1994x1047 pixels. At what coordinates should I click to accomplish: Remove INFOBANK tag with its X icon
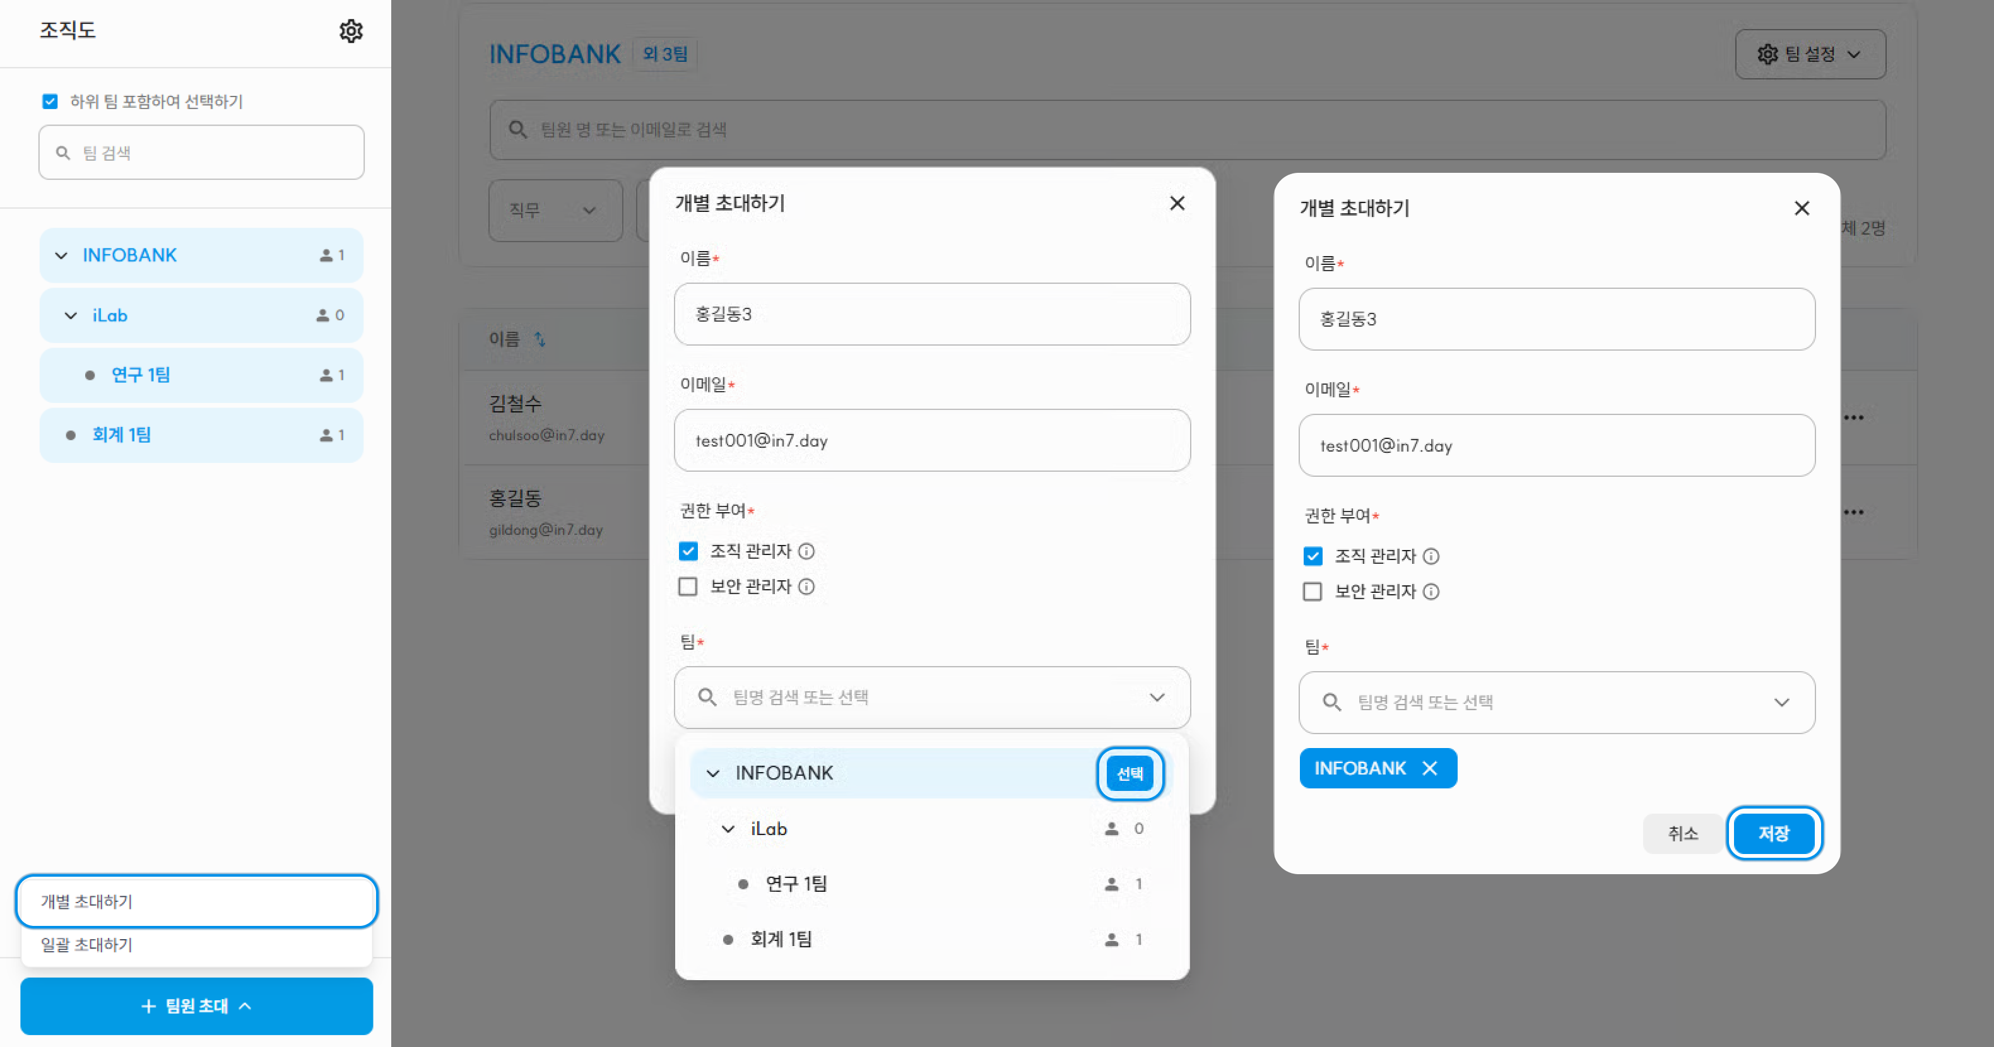click(1430, 768)
